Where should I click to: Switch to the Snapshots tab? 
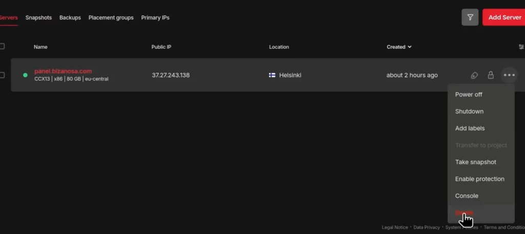pos(38,17)
